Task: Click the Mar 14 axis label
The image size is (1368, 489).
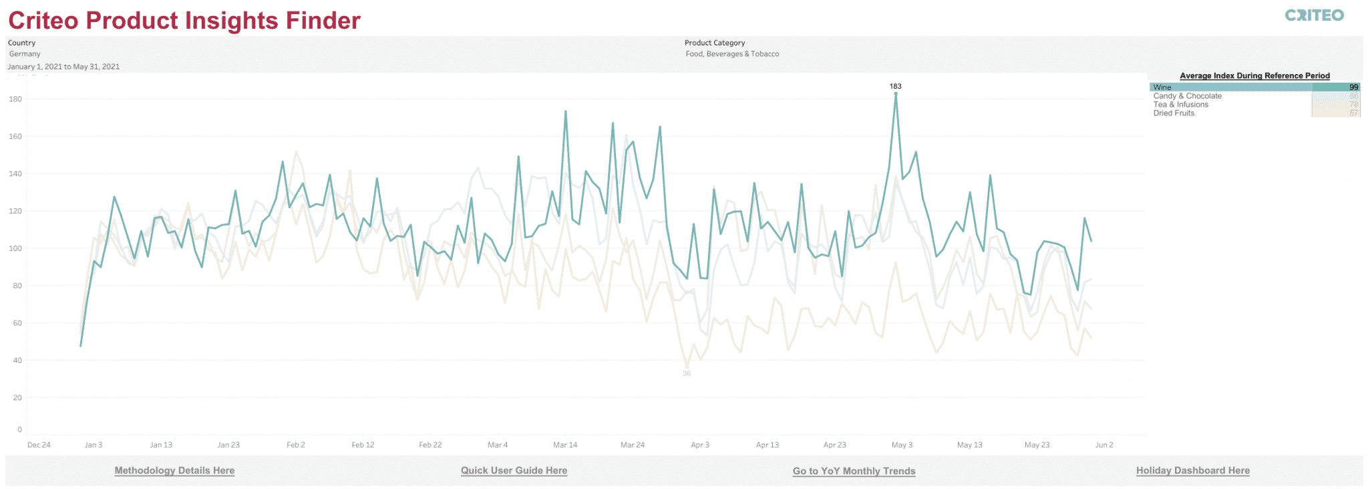Action: tap(565, 444)
